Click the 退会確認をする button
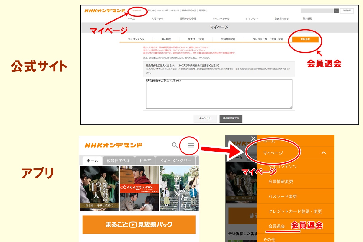 [x=231, y=119]
